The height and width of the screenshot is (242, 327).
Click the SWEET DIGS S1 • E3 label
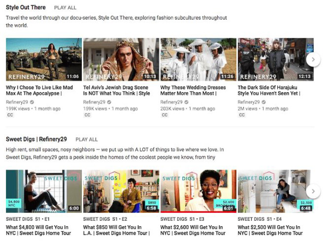182,219
